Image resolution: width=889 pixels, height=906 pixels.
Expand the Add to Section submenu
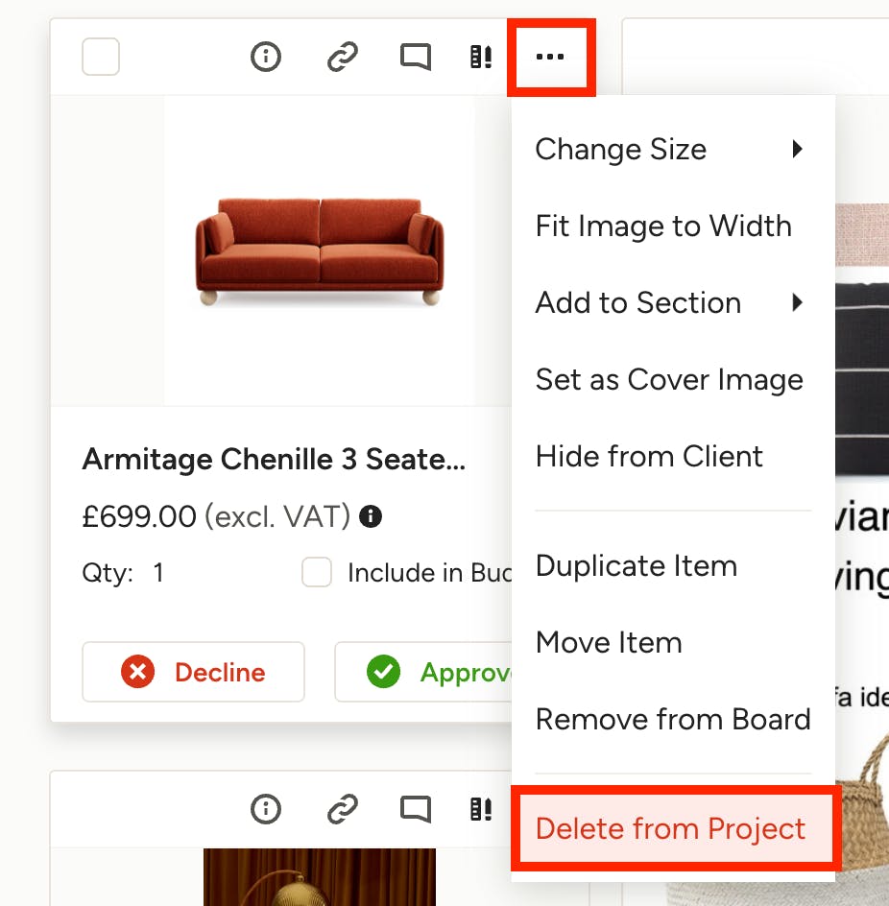673,302
